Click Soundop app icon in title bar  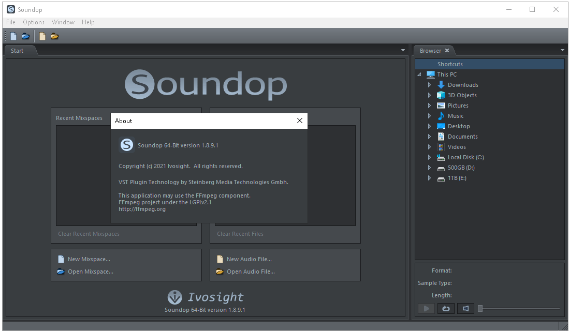pos(10,9)
